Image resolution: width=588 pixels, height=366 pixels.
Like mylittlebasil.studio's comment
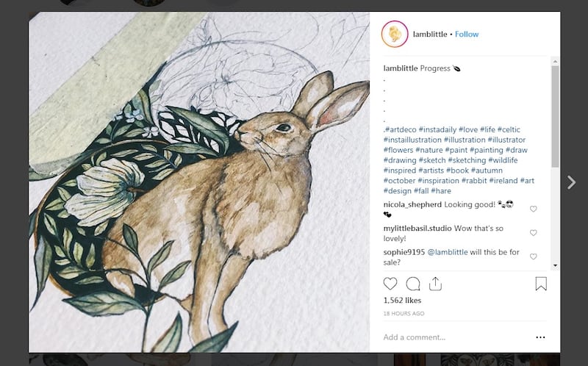point(534,233)
